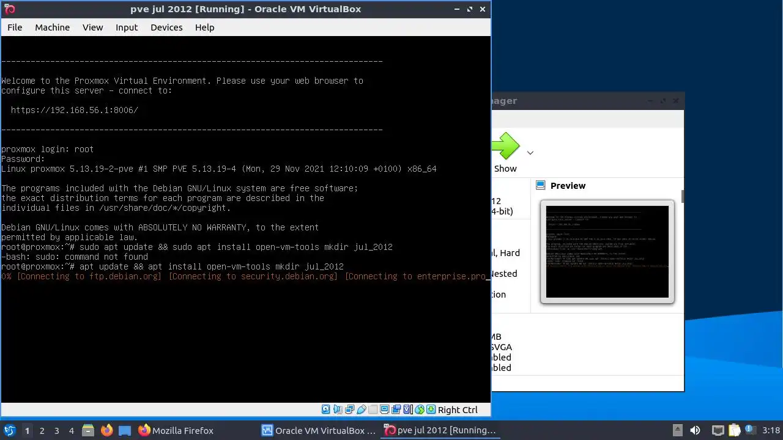Viewport: 783px width, 440px height.
Task: Click the shared folders status icon
Action: point(373,409)
